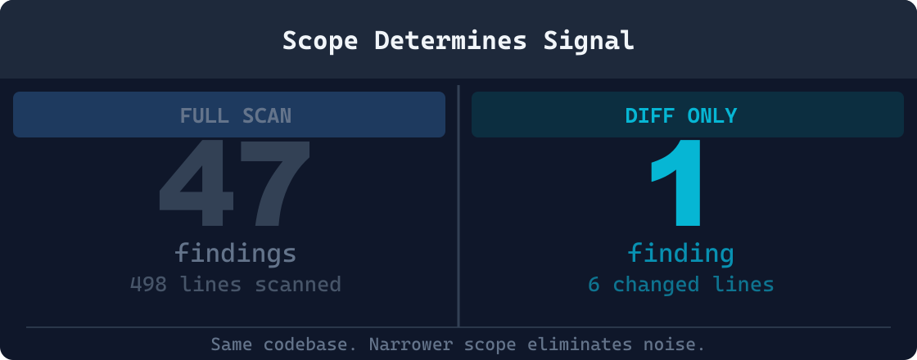This screenshot has height=360, width=917.
Task: Click the digit 4 of the 47
Action: pyautogui.click(x=192, y=186)
